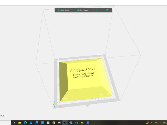167x125 pixels.
Task: Click the -2°C Clear weather widget
Action: pos(152,123)
